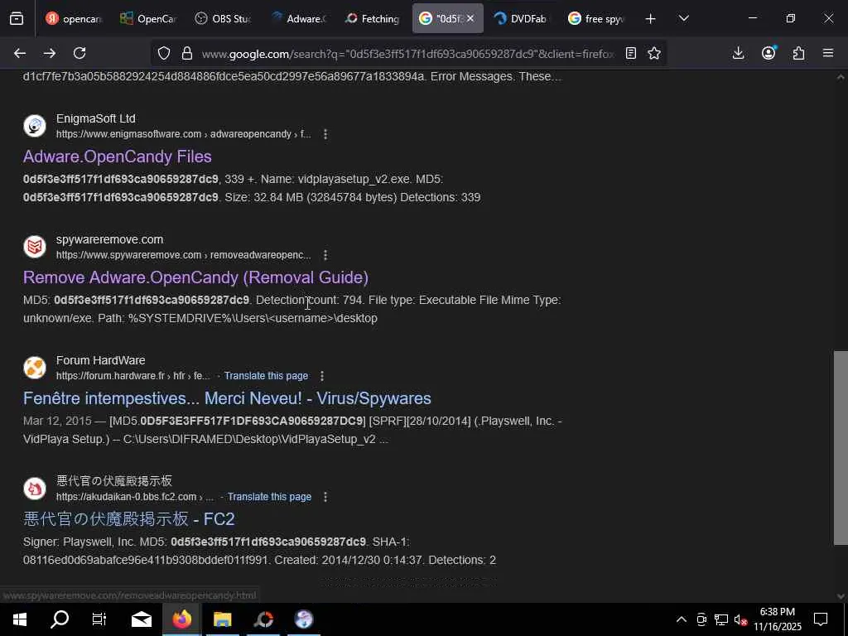This screenshot has width=848, height=636.
Task: Open more options for Forum HardWare result
Action: 322,376
